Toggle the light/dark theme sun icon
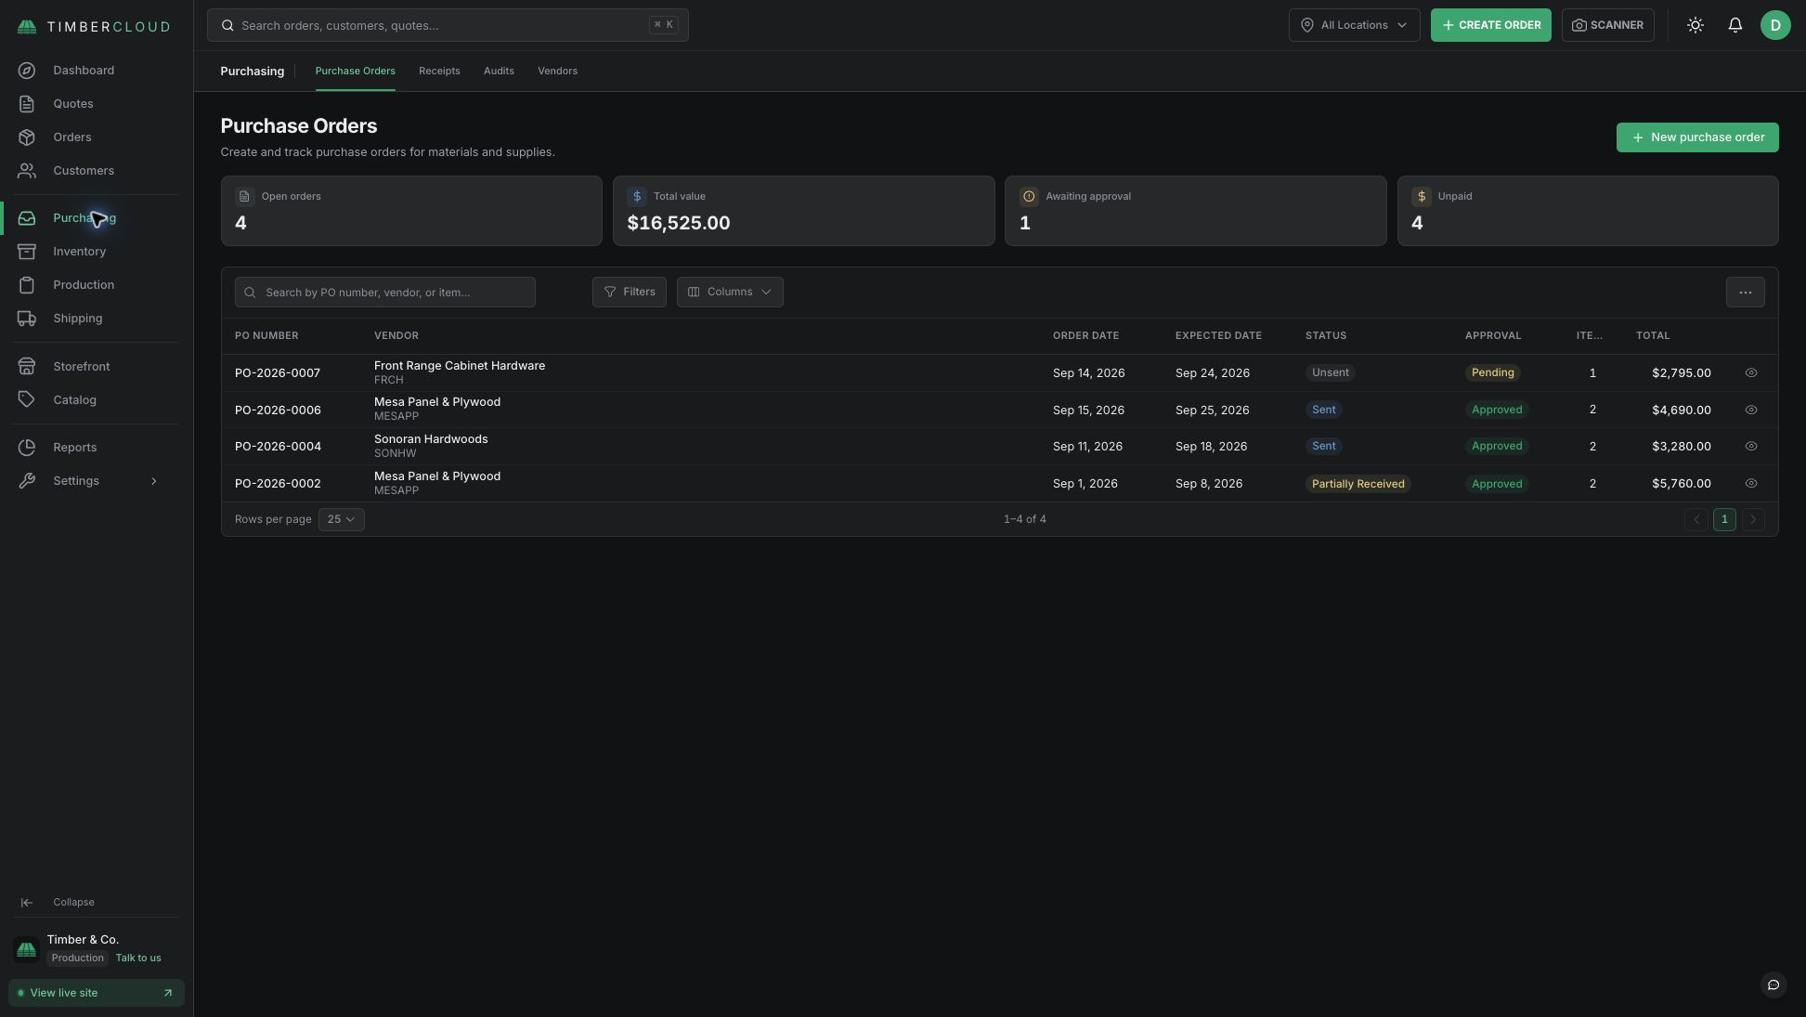Image resolution: width=1806 pixels, height=1017 pixels. [1696, 25]
